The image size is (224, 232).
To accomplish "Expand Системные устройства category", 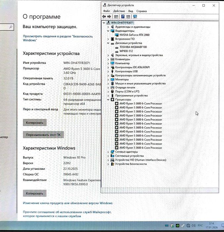I will (x=108, y=156).
